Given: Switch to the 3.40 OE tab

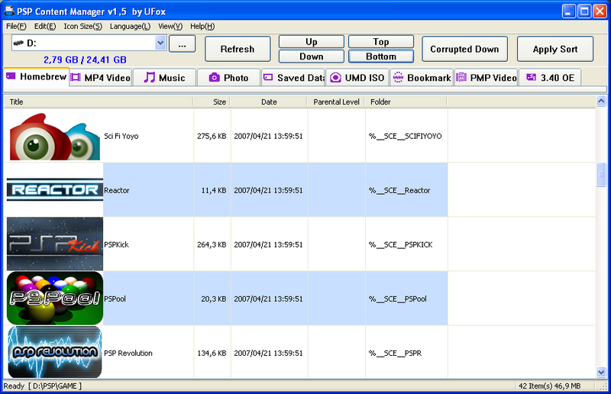Looking at the screenshot, I should click(550, 78).
